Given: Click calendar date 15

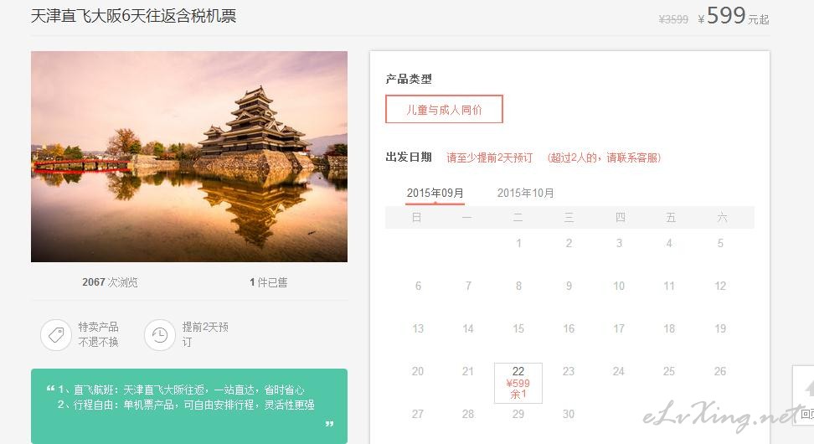Looking at the screenshot, I should (518, 328).
